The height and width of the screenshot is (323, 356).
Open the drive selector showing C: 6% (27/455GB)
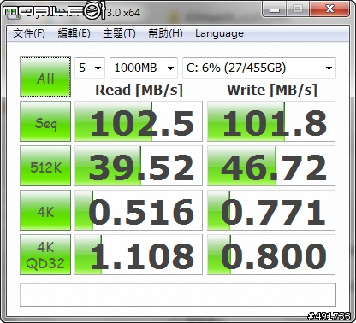[x=259, y=68]
